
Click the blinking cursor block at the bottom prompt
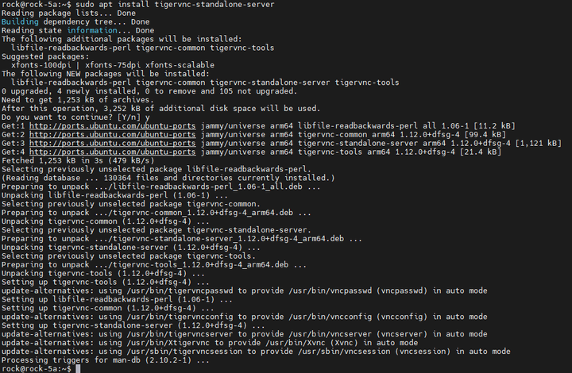[x=78, y=368]
